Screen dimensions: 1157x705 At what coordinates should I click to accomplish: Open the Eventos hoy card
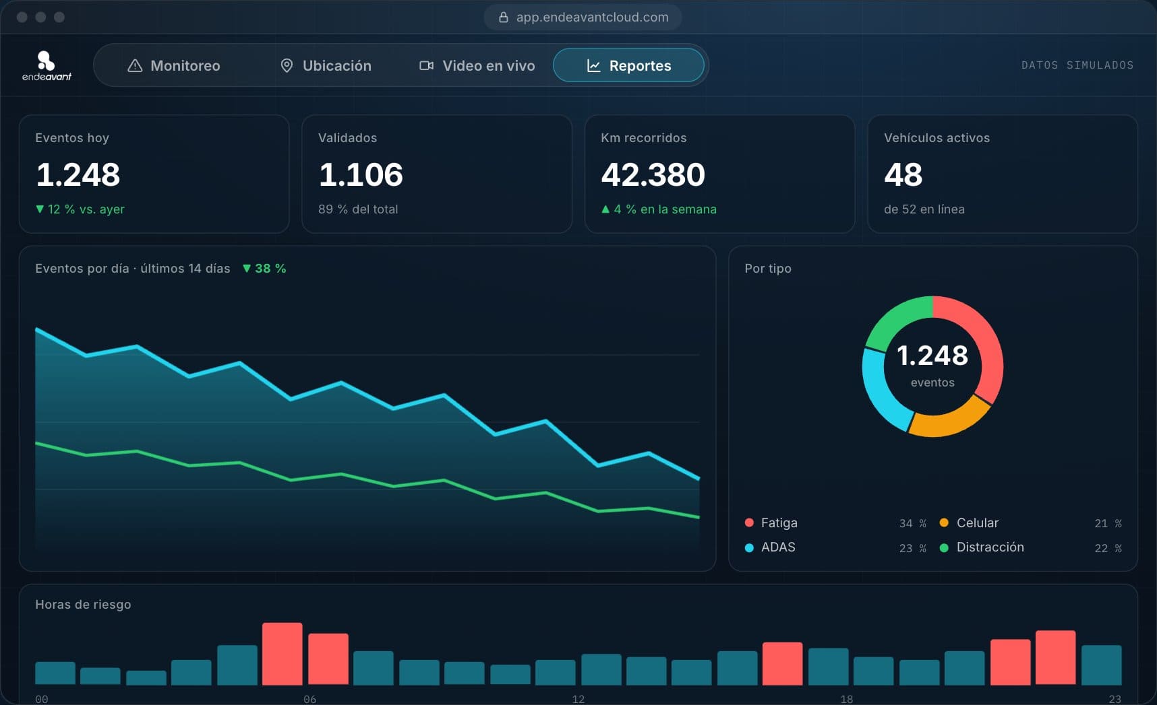pyautogui.click(x=154, y=174)
